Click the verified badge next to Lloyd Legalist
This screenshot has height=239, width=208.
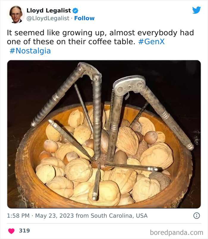click(75, 10)
